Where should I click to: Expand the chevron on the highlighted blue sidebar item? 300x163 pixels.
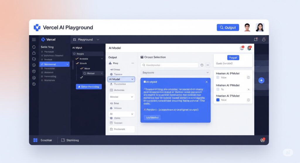(x=68, y=64)
